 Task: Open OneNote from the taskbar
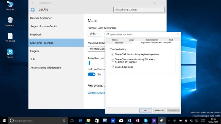click(137, 120)
